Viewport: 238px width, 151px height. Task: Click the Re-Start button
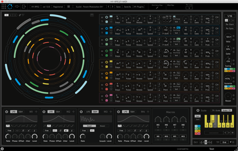tap(229, 24)
